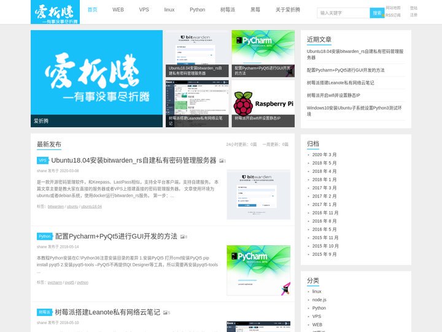Open archive 2017 年 2 月

tap(324, 196)
